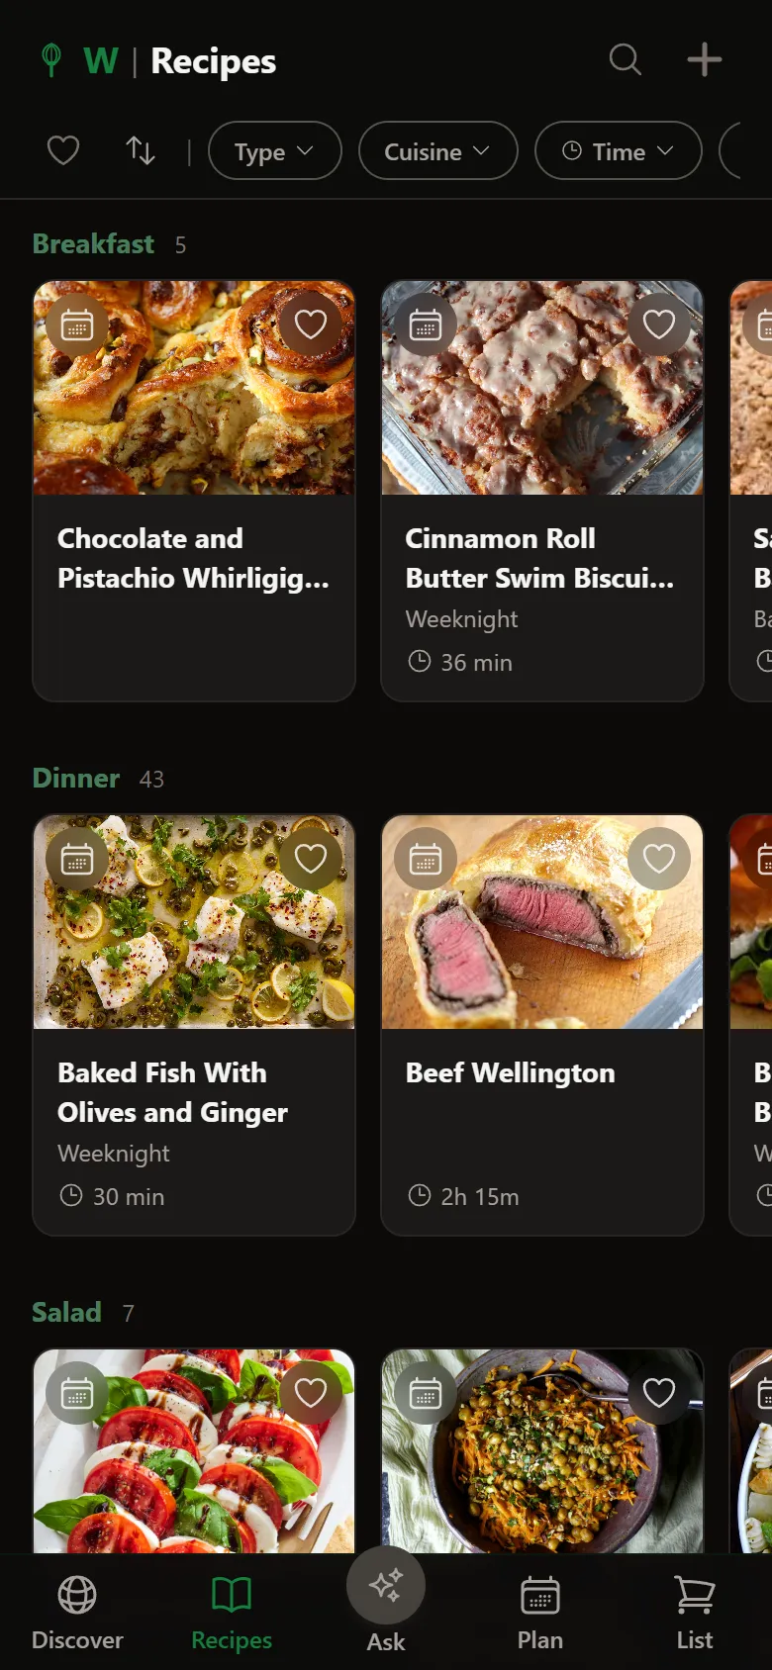Favorite Cinnamon Roll Butter Swim Biscuits
Screen dimensions: 772x1670
click(659, 325)
